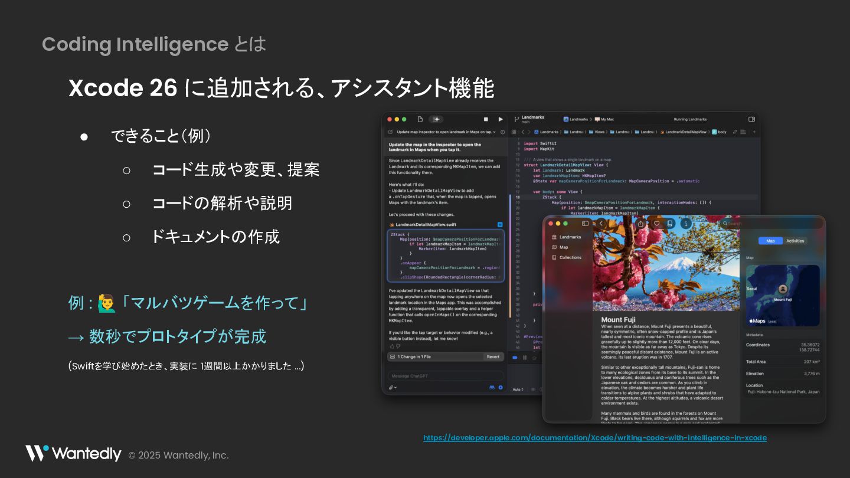The width and height of the screenshot is (850, 478).
Task: Click the Mount Fuji pin on map
Action: coord(783,289)
